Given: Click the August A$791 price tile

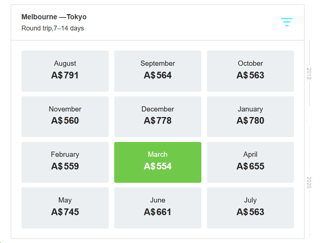Looking at the screenshot, I should click(65, 71).
